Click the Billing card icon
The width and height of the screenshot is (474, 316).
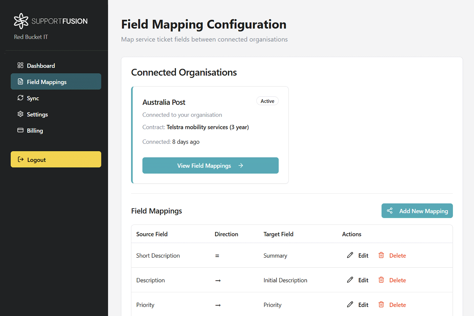(x=20, y=130)
